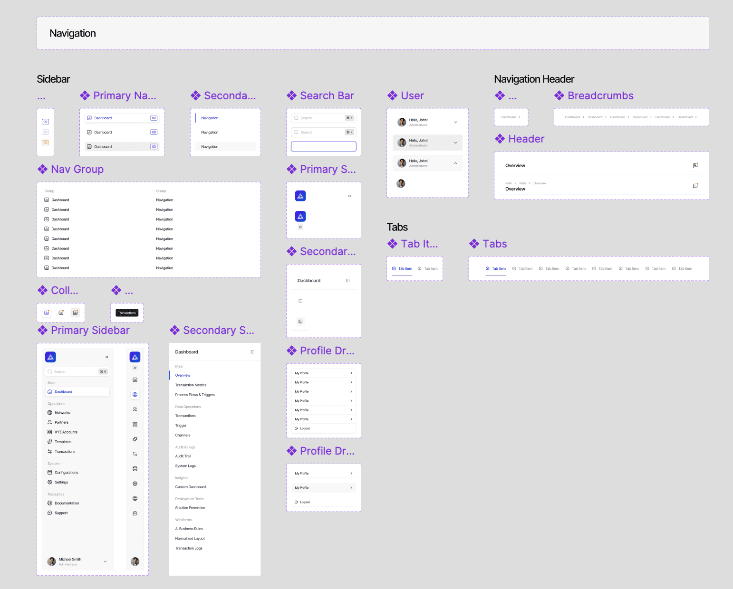This screenshot has width=733, height=589.
Task: Click the Support icon in the sidebar
Action: point(50,513)
